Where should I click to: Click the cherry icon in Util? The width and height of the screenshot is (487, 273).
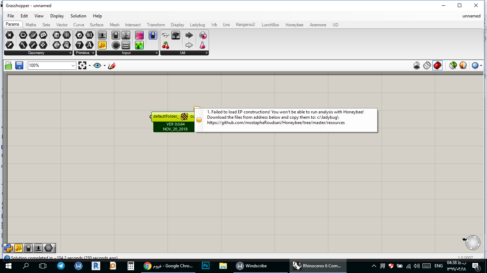click(165, 45)
